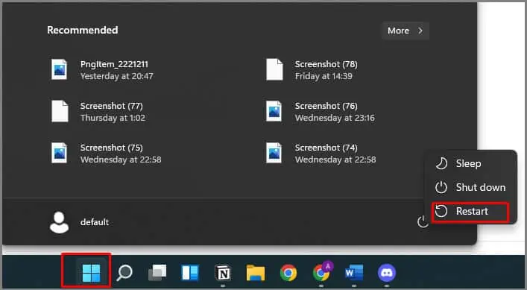The image size is (527, 290).
Task: Open the PngItem_2221211 file icon
Action: pos(59,69)
